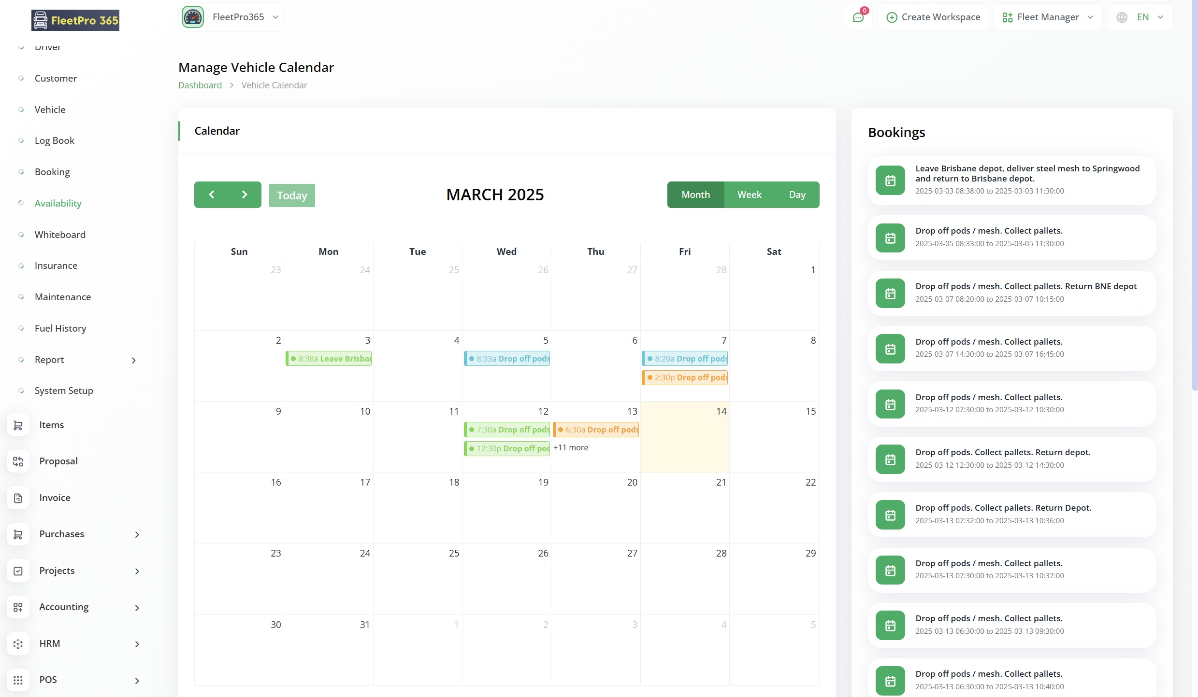Expand the HRM submenu chevron
This screenshot has width=1198, height=697.
[x=137, y=644]
